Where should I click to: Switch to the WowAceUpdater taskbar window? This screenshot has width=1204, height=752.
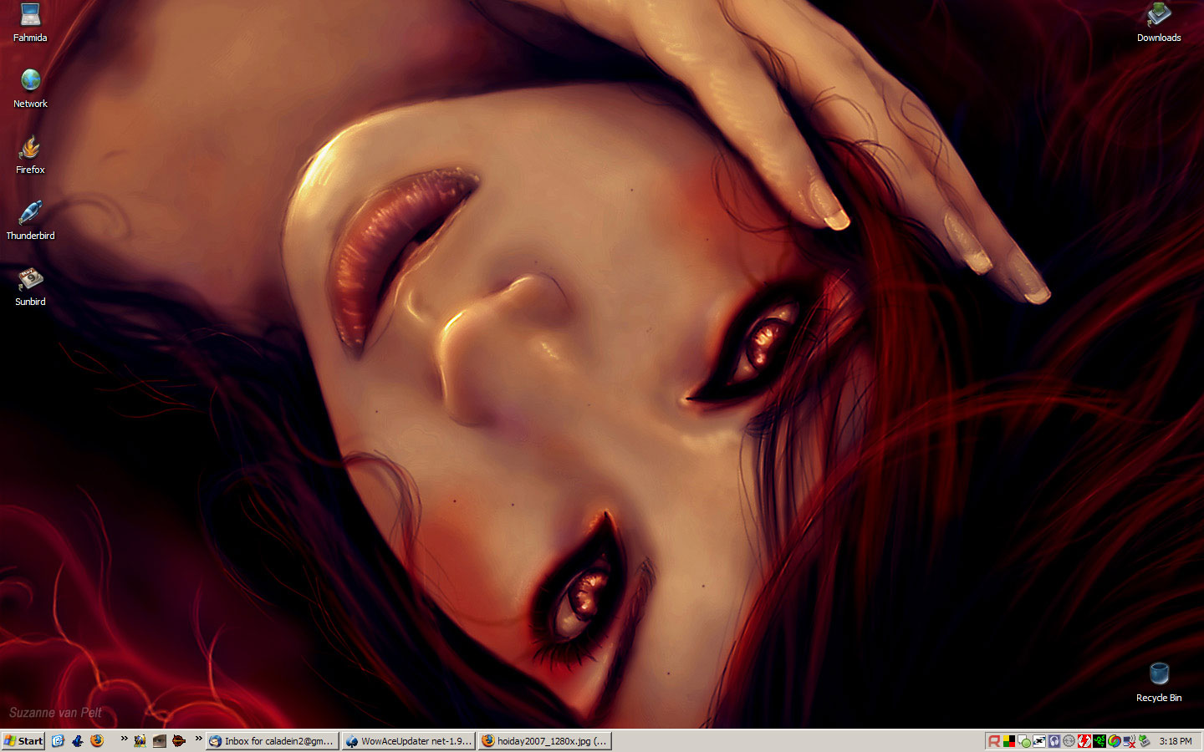point(409,741)
